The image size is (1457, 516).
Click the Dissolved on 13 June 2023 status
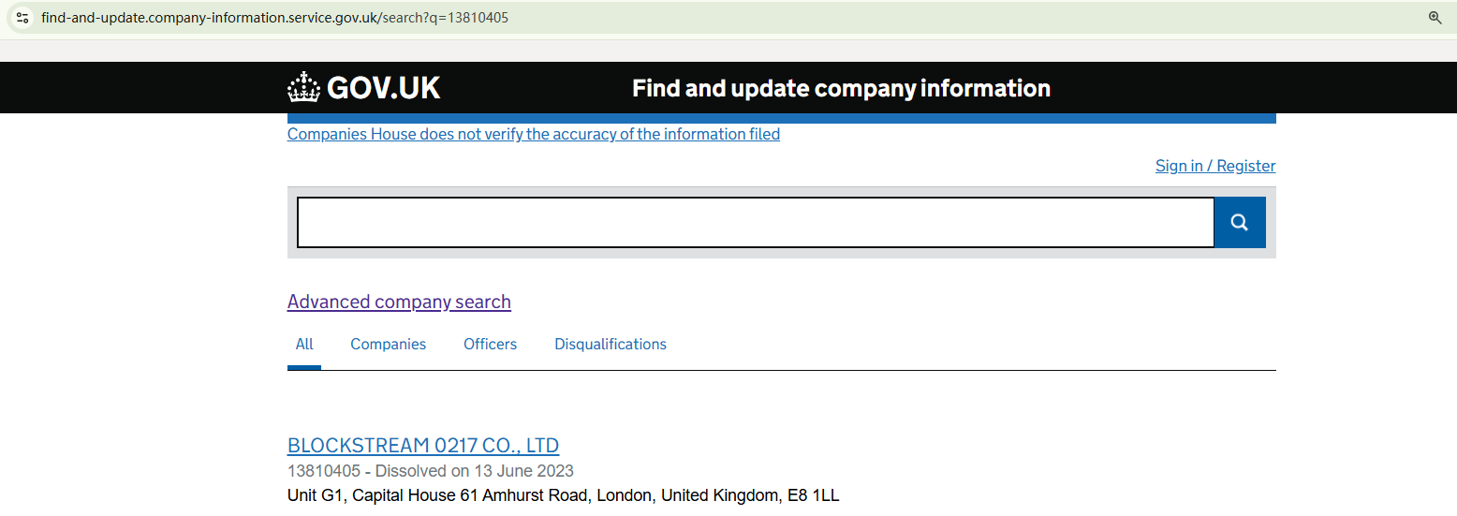(x=475, y=471)
